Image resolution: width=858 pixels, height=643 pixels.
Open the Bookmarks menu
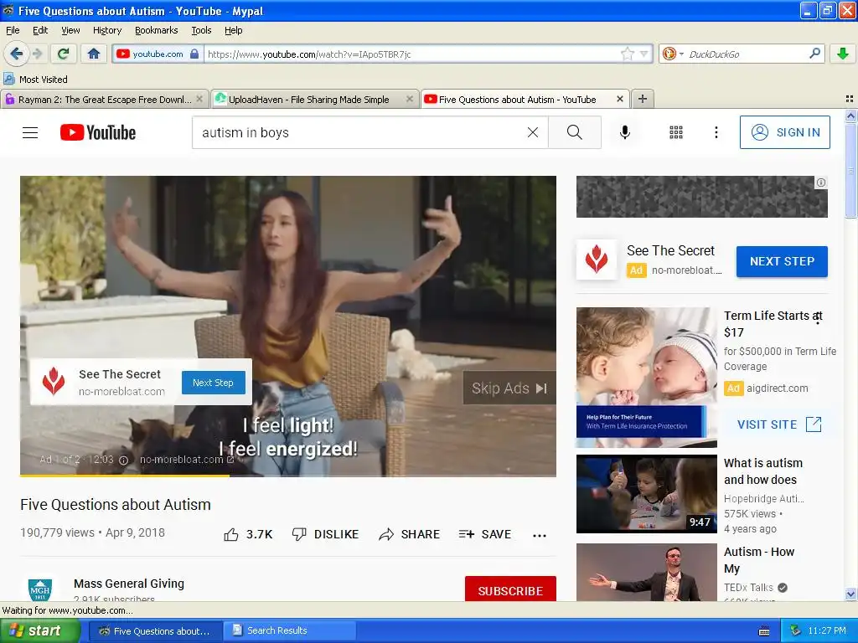pyautogui.click(x=157, y=30)
